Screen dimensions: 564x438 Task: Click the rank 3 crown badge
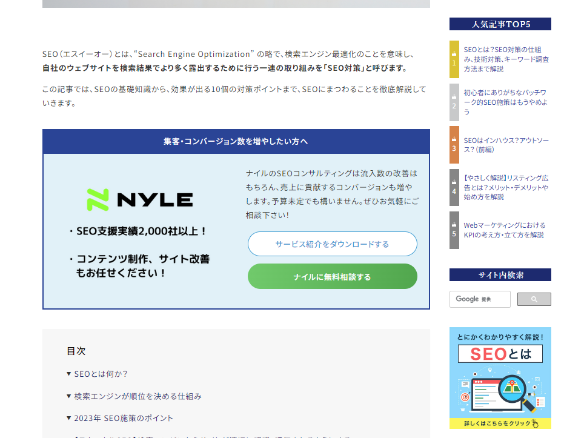point(454,145)
